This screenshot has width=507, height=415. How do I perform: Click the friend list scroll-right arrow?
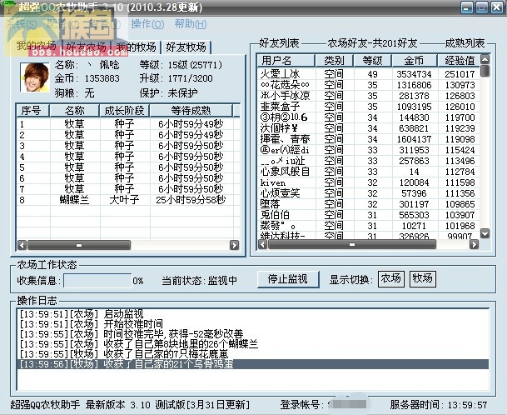(x=474, y=245)
